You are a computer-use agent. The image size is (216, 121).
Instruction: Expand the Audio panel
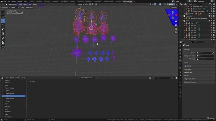point(198,76)
